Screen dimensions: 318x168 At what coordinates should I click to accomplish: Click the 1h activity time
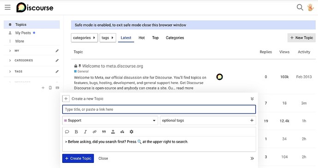point(304,121)
